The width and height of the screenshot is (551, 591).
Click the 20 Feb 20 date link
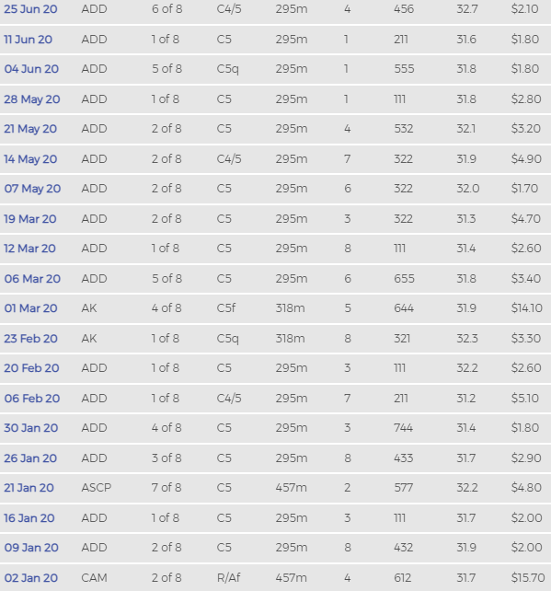coord(31,368)
